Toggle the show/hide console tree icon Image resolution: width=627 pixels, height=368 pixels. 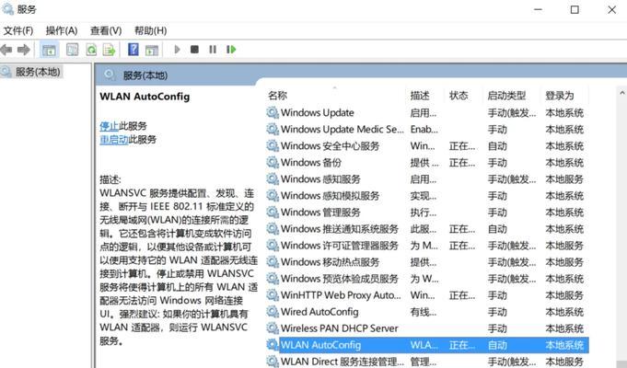[49, 50]
